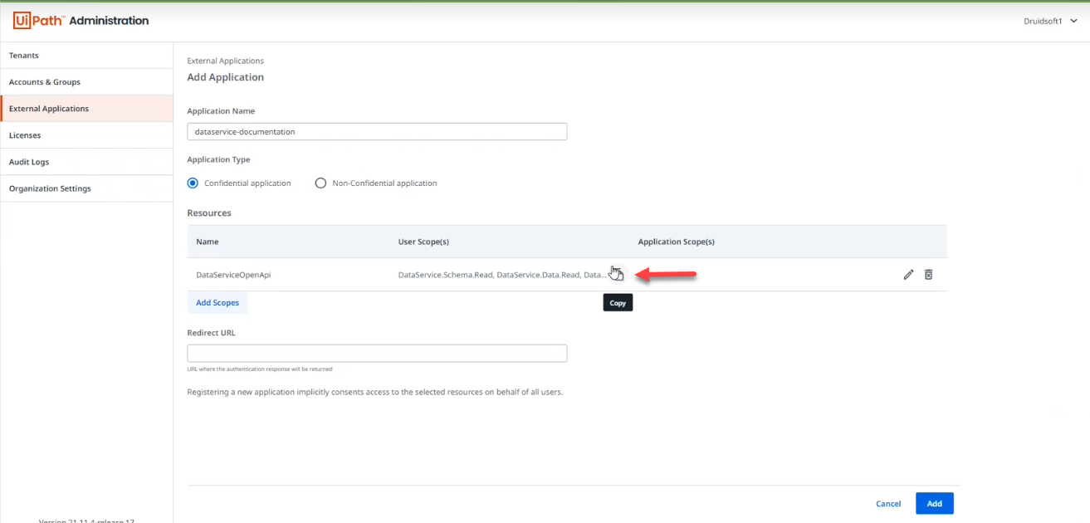Click the Resources section heading
1090x523 pixels.
click(209, 213)
